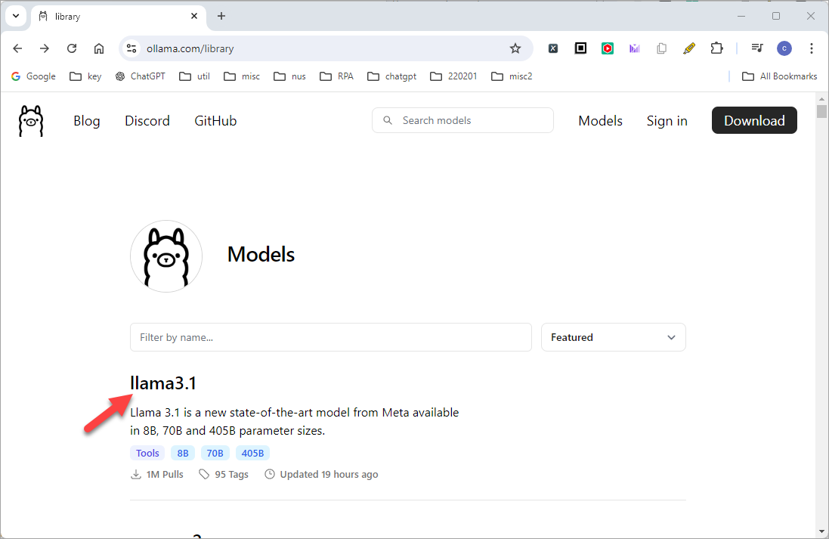The width and height of the screenshot is (829, 539).
Task: Click the 70B size badge
Action: pos(215,453)
